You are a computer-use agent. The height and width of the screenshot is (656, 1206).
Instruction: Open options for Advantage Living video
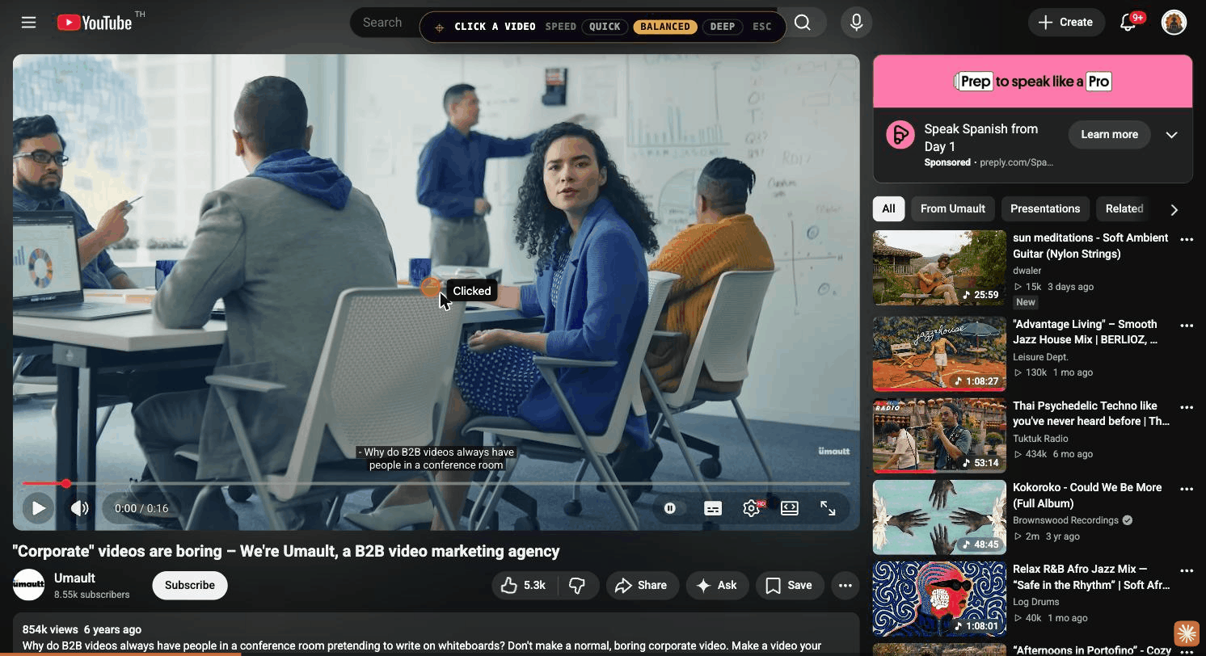click(x=1187, y=326)
